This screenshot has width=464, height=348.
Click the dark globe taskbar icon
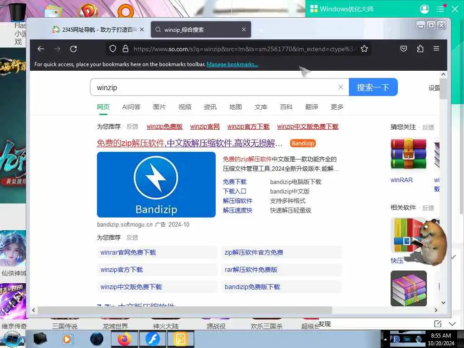tap(97, 339)
